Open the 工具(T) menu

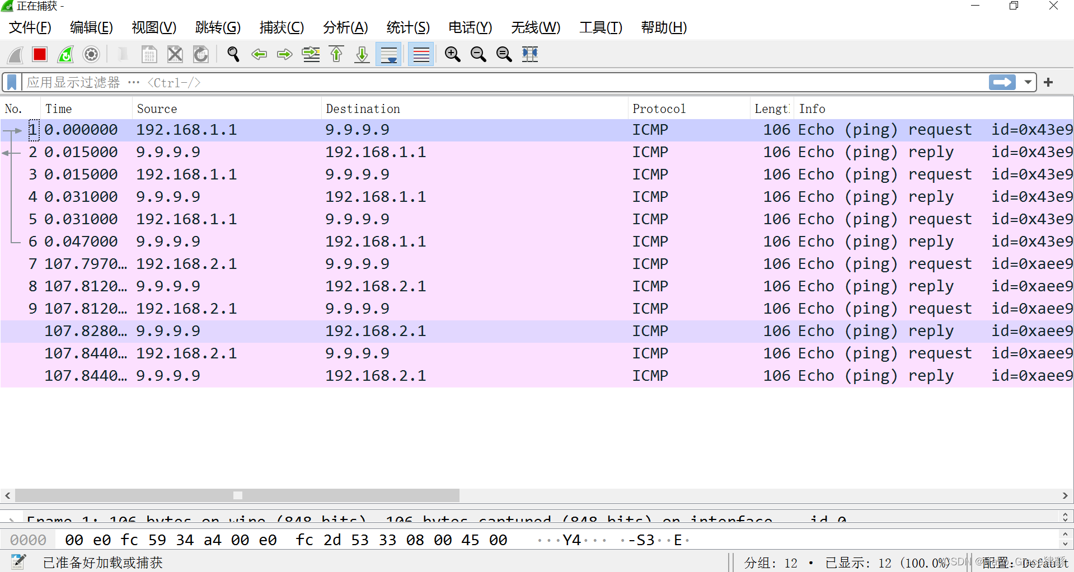tap(601, 27)
